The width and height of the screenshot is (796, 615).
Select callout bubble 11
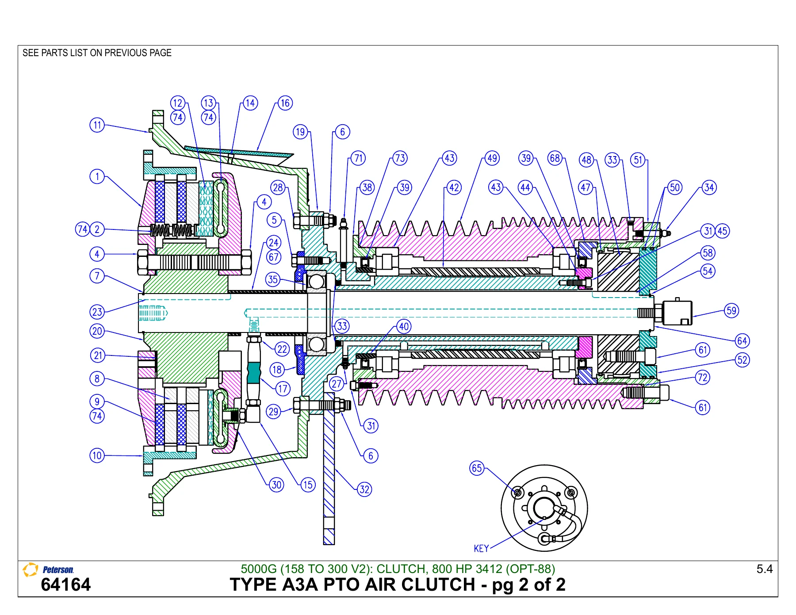(x=97, y=125)
